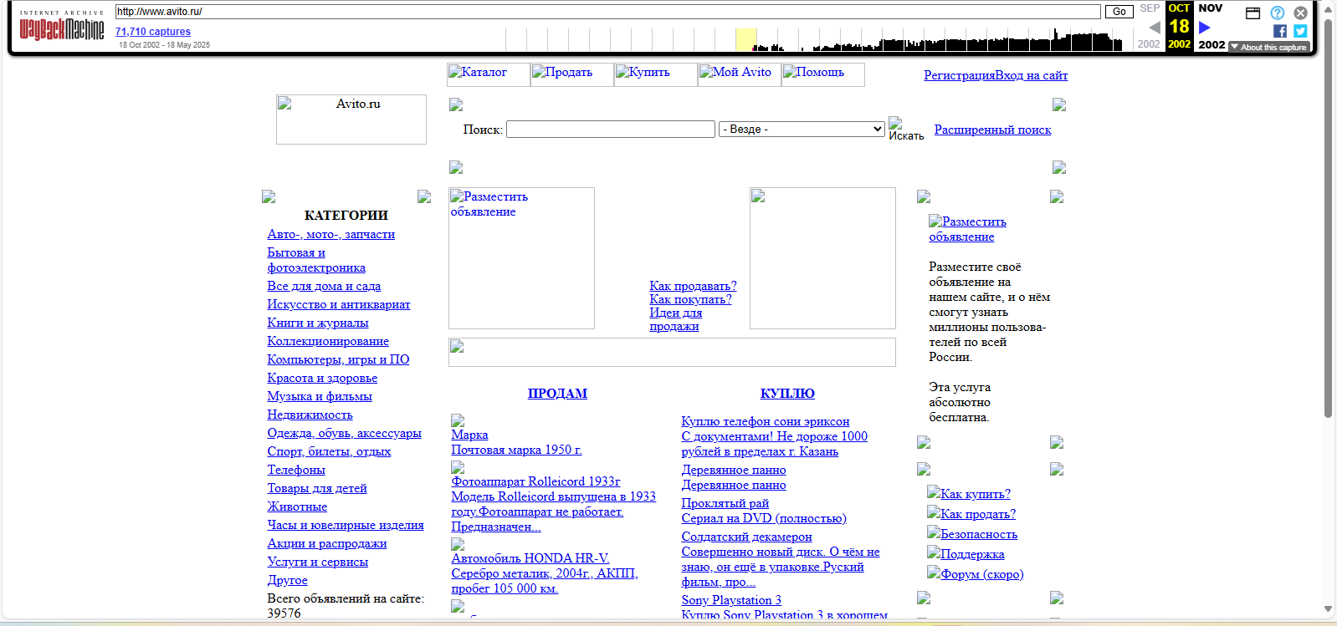Viewport: 1337px width, 626px height.
Task: Click Марка listing thumbnail image
Action: 458,420
